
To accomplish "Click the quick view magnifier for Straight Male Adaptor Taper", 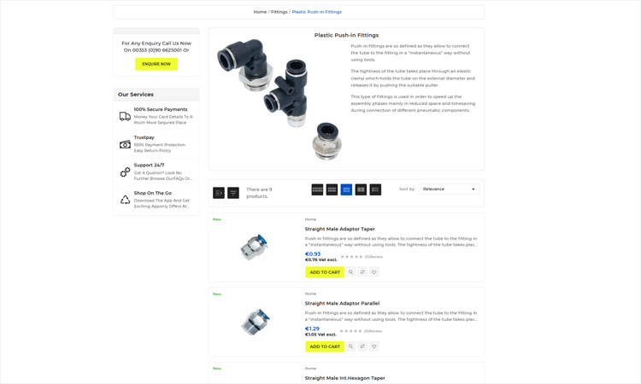I will pyautogui.click(x=350, y=272).
